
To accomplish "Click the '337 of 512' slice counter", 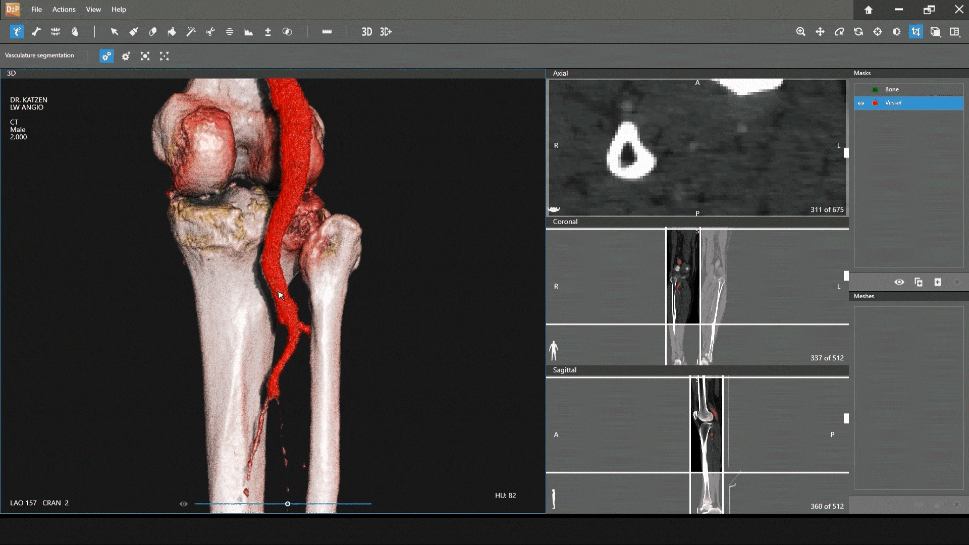I will [x=827, y=358].
